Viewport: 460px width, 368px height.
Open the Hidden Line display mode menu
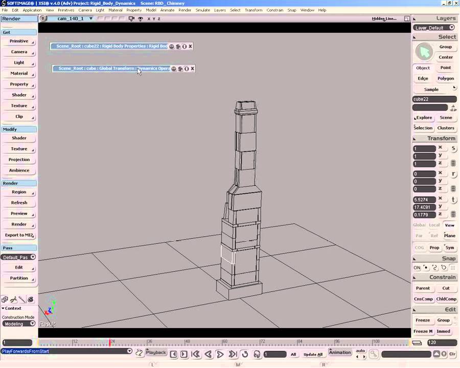384,18
